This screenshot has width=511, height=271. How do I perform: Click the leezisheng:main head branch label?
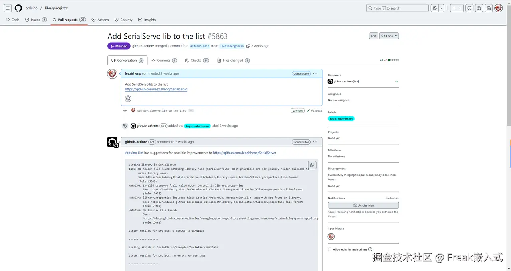232,46
